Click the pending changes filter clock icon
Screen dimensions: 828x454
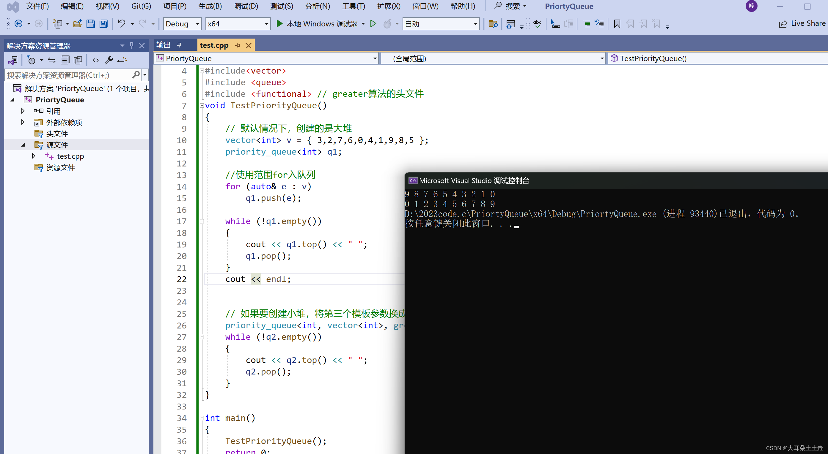[31, 60]
